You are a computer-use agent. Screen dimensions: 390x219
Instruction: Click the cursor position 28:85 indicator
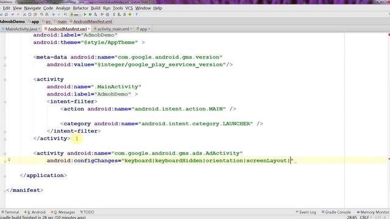(x=352, y=217)
